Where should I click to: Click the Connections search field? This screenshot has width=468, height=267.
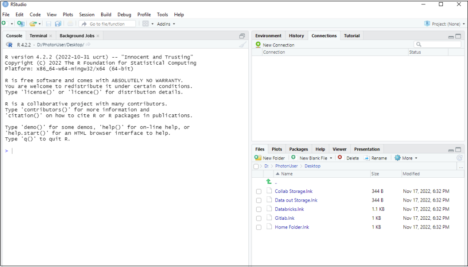(x=437, y=44)
